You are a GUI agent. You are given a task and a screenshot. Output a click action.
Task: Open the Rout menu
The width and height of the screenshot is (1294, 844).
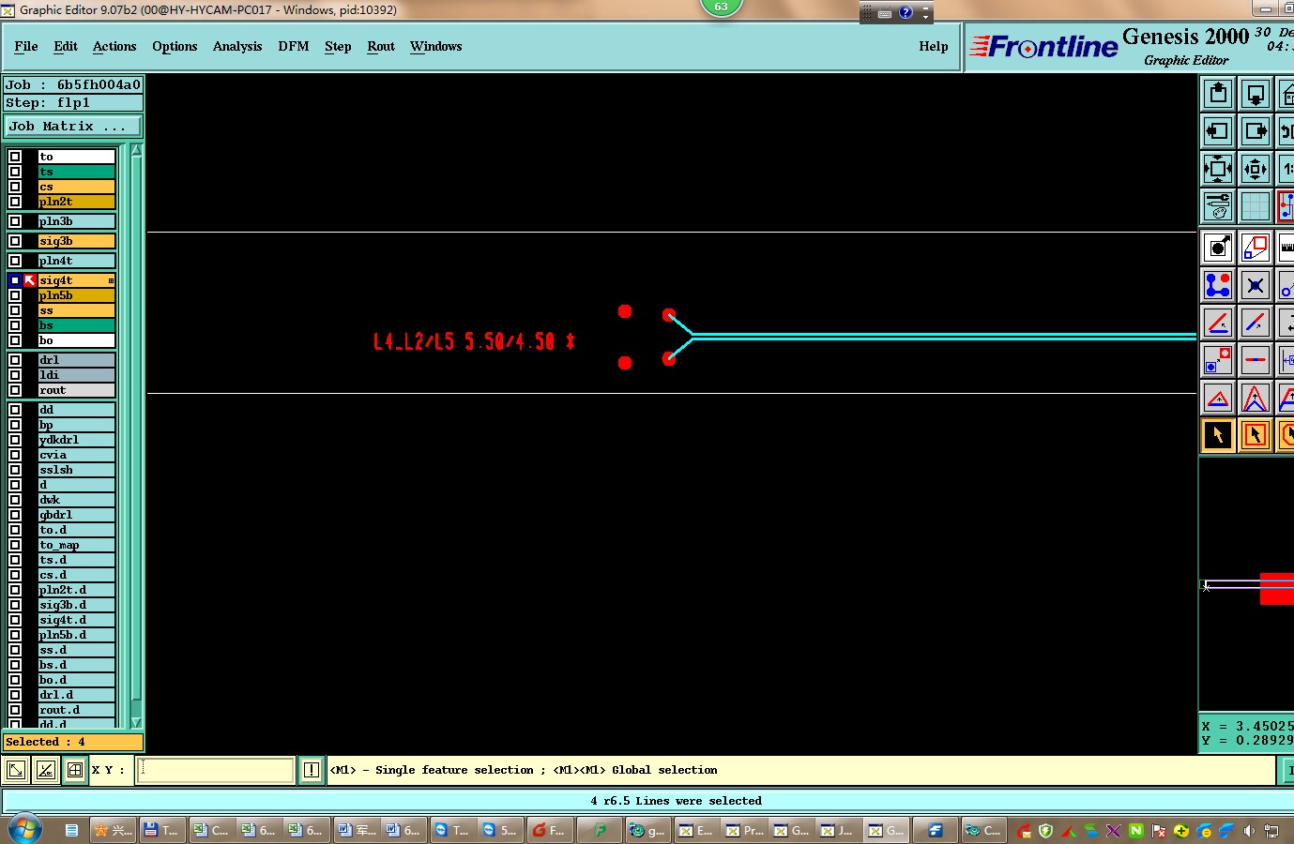[x=381, y=46]
